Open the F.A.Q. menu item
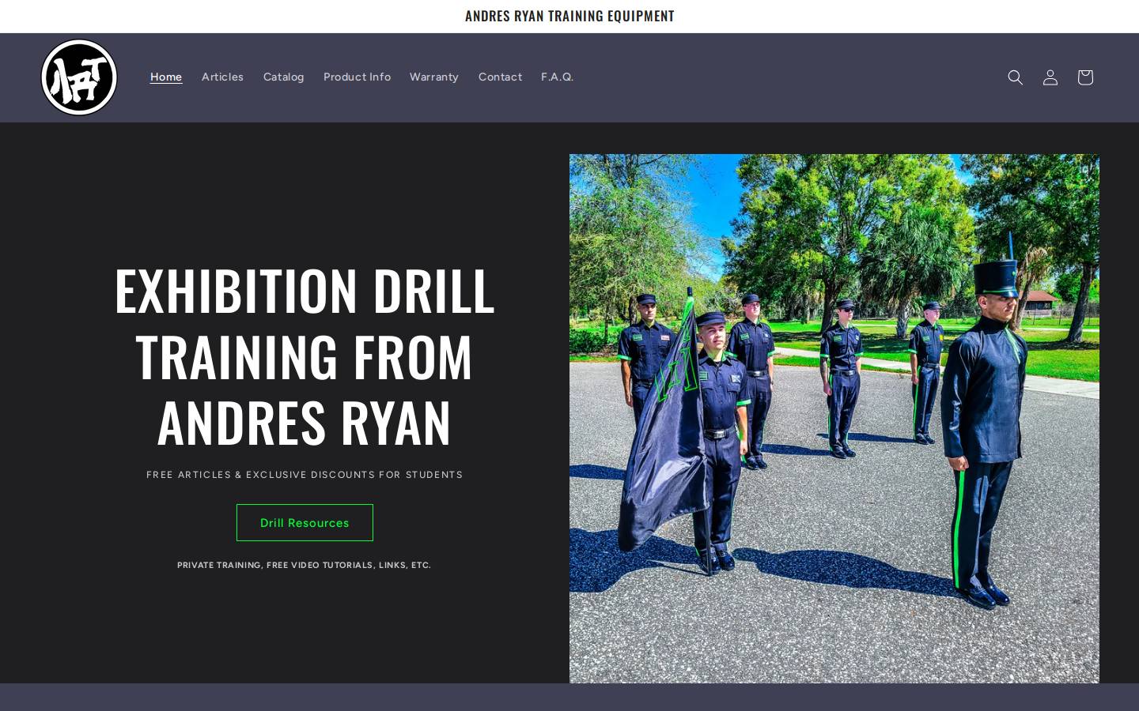 [557, 77]
